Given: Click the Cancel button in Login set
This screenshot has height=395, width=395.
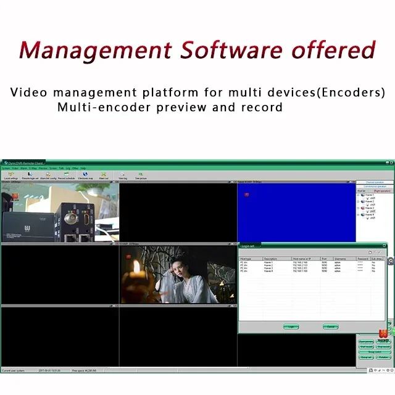Looking at the screenshot, I should [x=331, y=326].
